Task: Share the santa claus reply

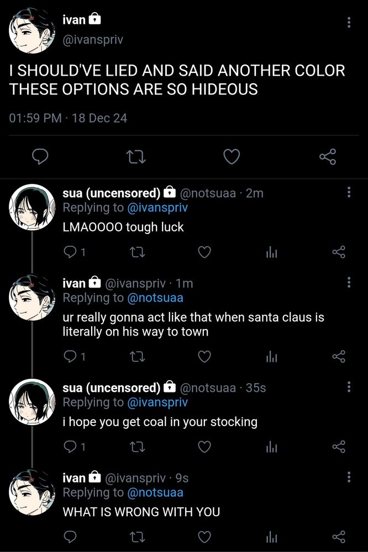Action: [x=339, y=356]
